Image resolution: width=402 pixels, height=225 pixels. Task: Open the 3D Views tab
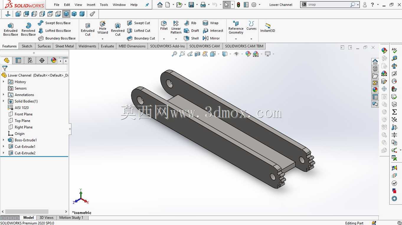click(47, 218)
